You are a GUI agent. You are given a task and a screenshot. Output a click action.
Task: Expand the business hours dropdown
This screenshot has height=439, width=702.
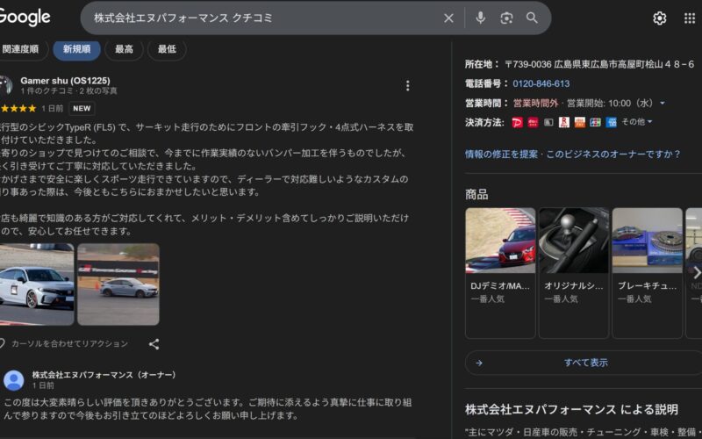pyautogui.click(x=663, y=103)
